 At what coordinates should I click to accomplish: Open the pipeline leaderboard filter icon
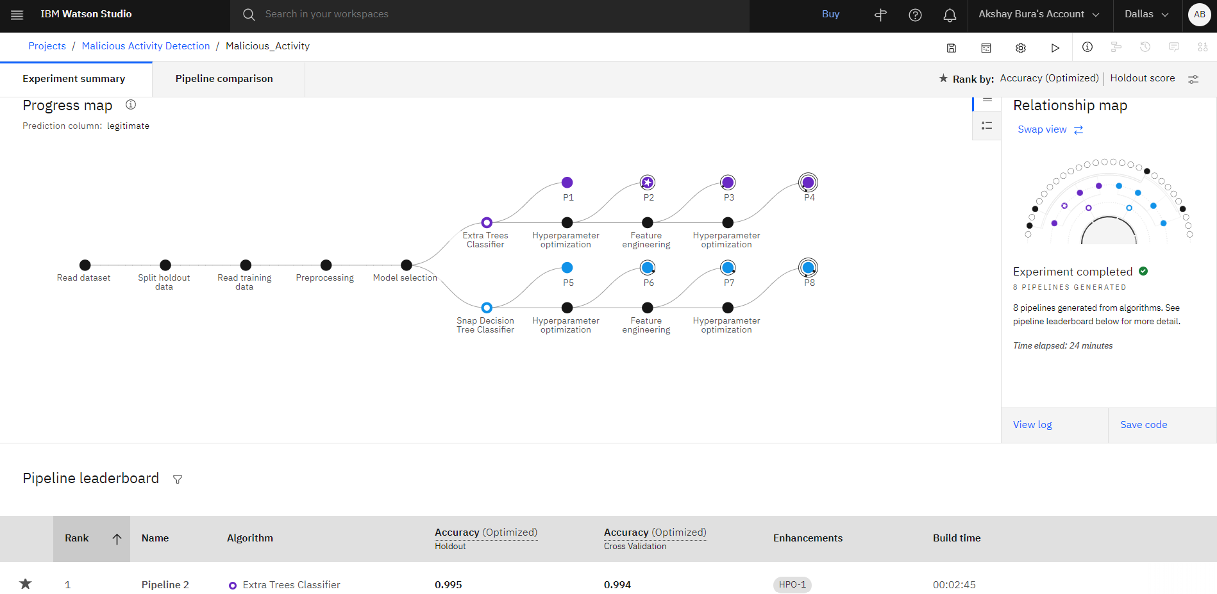click(177, 479)
